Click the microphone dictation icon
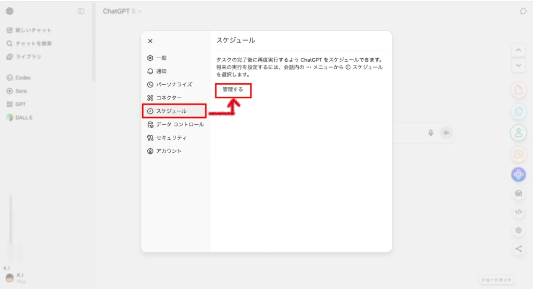 pos(430,133)
